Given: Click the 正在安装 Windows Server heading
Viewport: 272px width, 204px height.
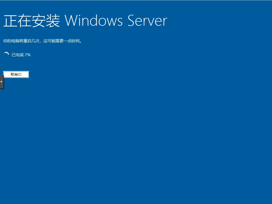Looking at the screenshot, I should (85, 21).
